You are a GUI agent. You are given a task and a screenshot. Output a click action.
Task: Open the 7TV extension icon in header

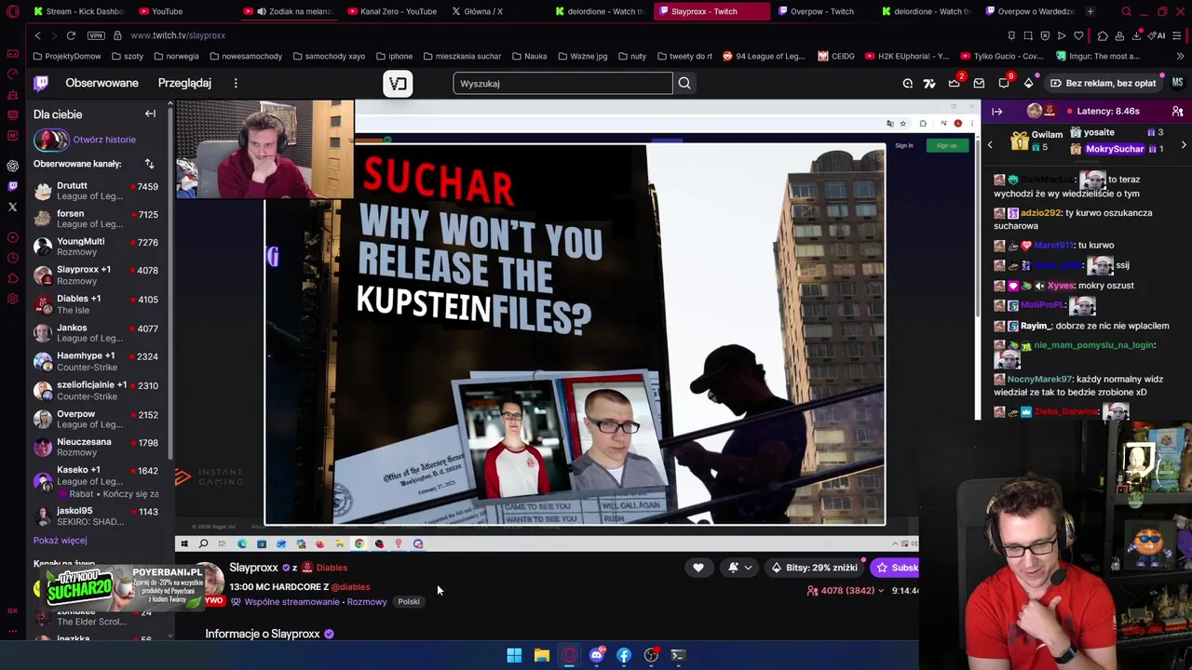[x=929, y=83]
